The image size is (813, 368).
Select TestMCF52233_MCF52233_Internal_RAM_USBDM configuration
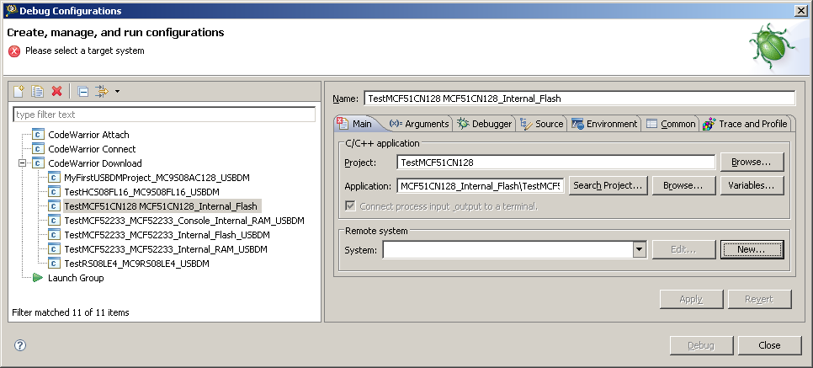pos(166,249)
